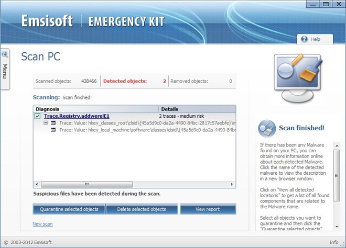Click the Detected objects label
The width and height of the screenshot is (346, 248).
125,81
